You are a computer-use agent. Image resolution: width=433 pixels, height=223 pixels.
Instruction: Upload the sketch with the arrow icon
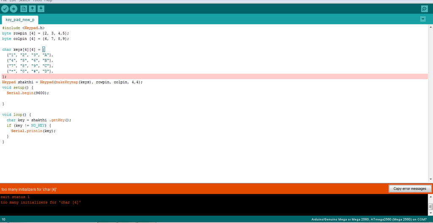[x=14, y=9]
